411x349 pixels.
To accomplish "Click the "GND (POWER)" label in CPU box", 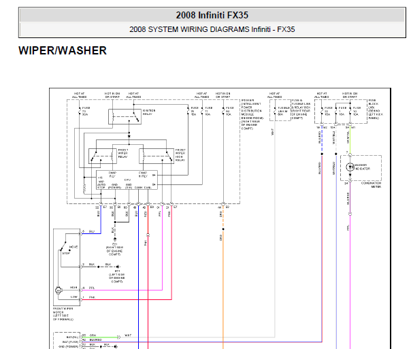I will point(114,186).
